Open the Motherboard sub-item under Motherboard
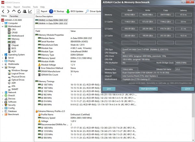Image resolution: width=195 pixels, height=142 pixels. click(x=16, y=36)
